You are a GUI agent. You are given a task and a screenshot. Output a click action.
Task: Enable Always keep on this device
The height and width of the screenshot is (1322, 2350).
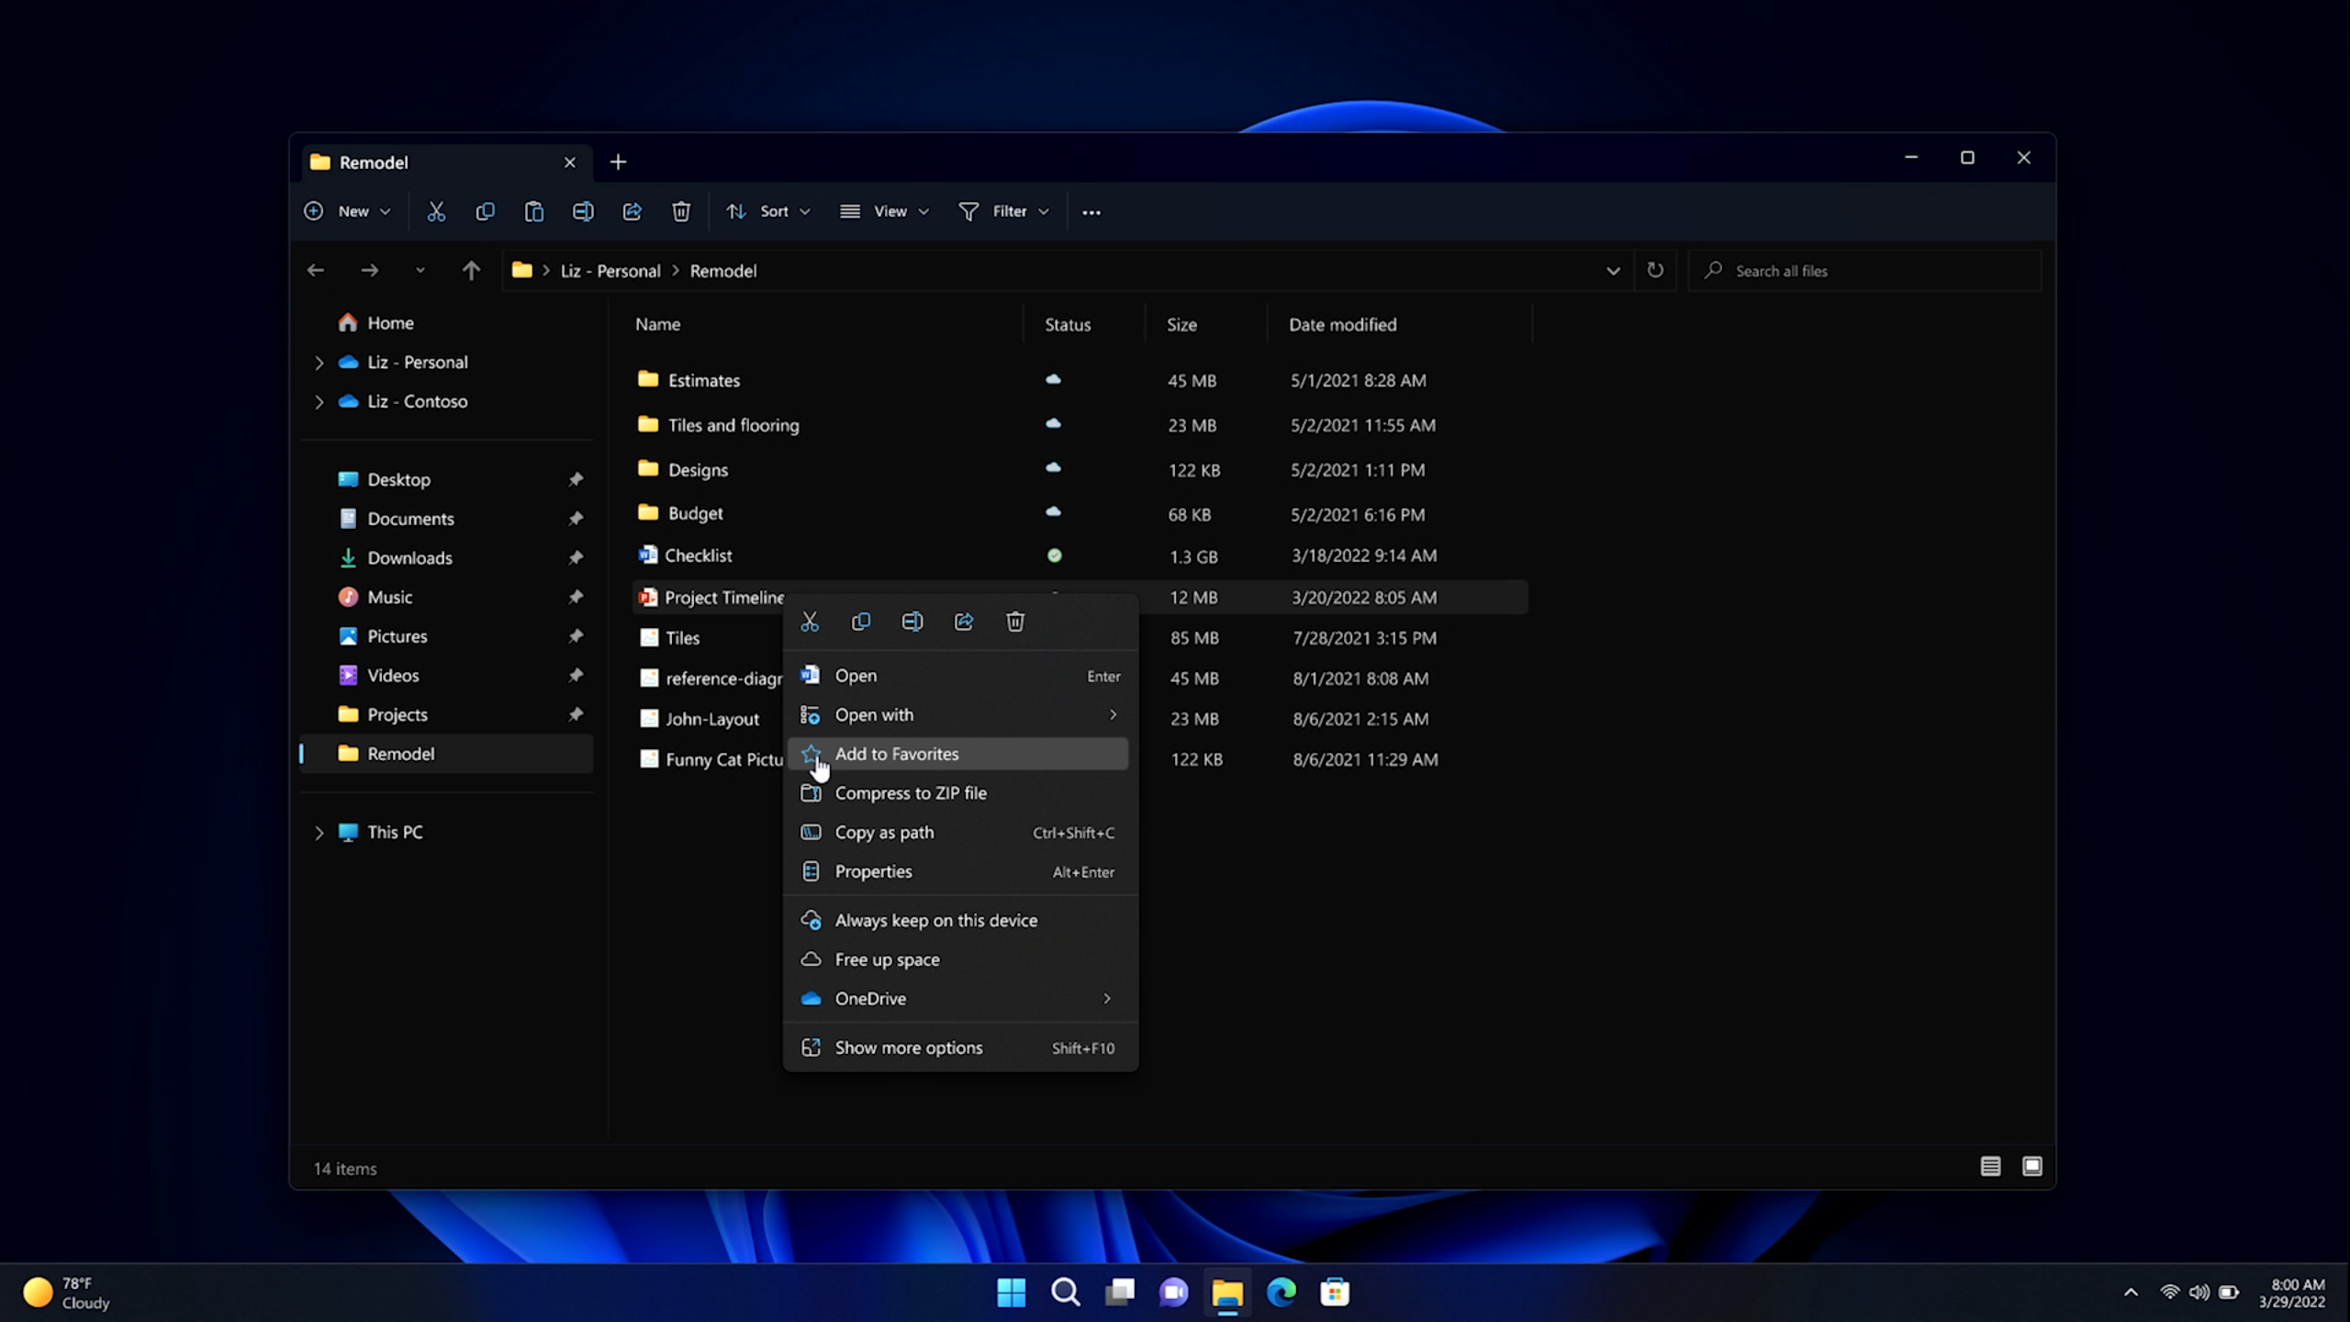point(934,919)
